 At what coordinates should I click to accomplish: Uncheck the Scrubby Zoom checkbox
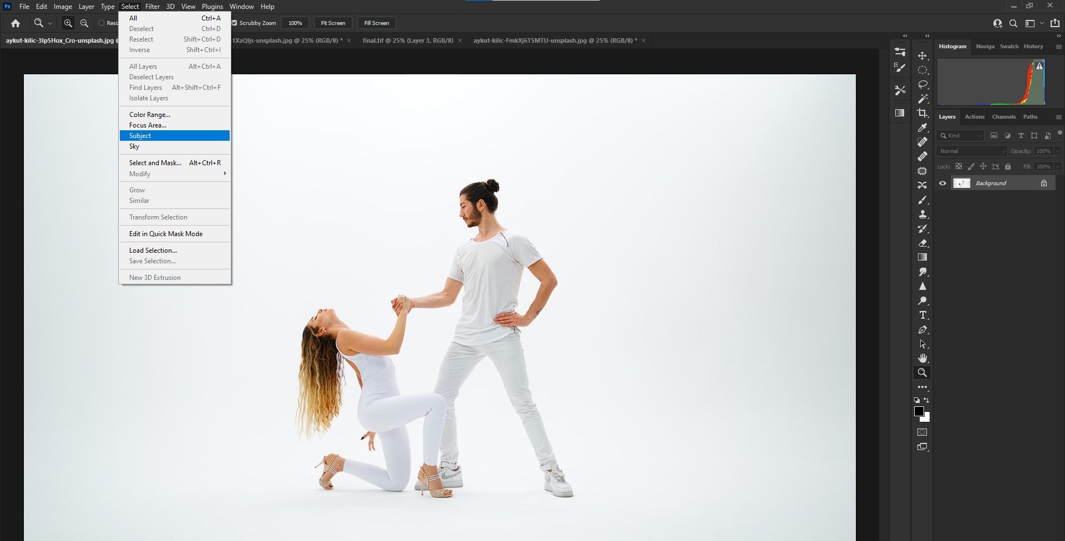pyautogui.click(x=235, y=23)
